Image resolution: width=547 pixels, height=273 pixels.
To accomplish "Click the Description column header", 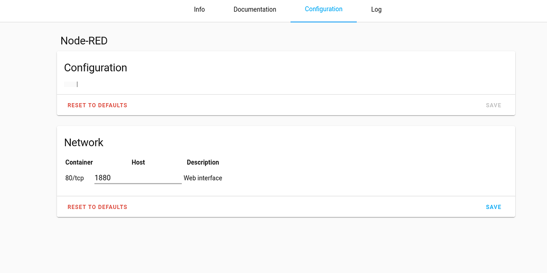I will 203,162.
